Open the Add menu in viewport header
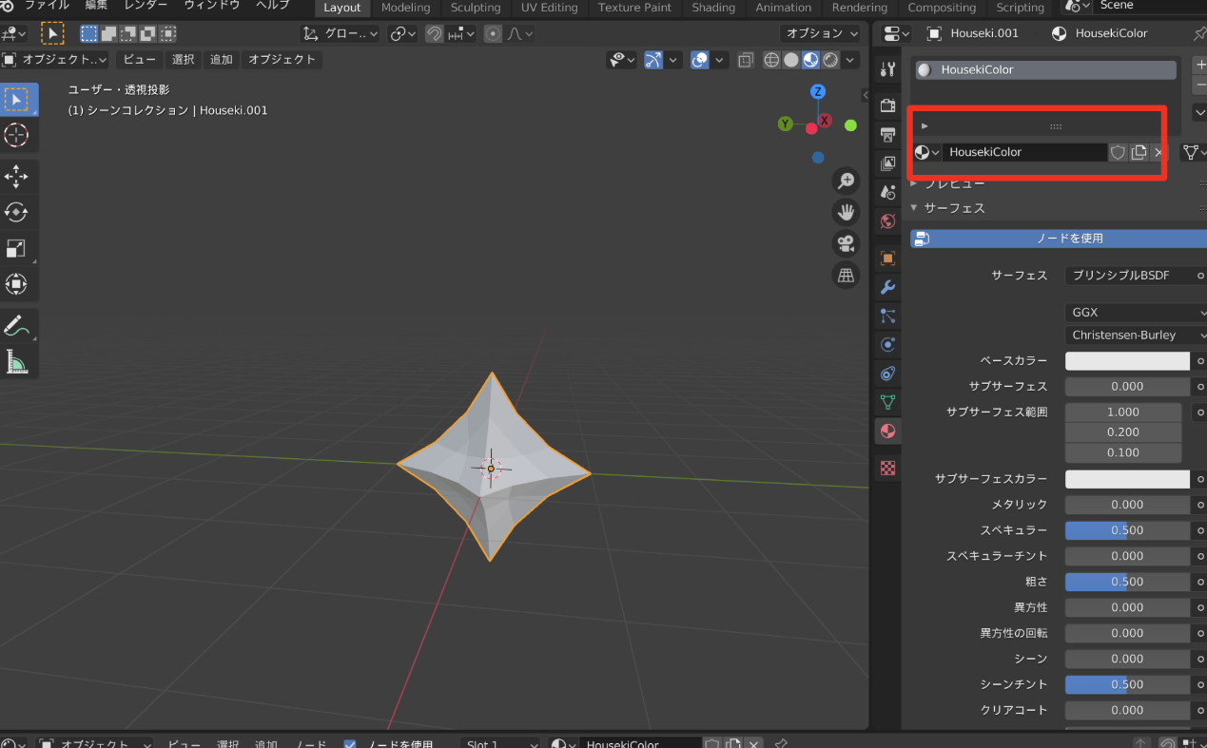This screenshot has width=1207, height=748. point(222,59)
